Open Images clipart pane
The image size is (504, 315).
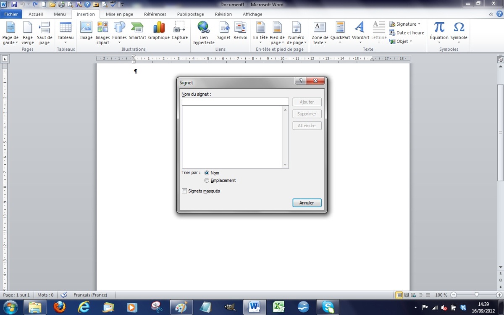click(x=102, y=33)
